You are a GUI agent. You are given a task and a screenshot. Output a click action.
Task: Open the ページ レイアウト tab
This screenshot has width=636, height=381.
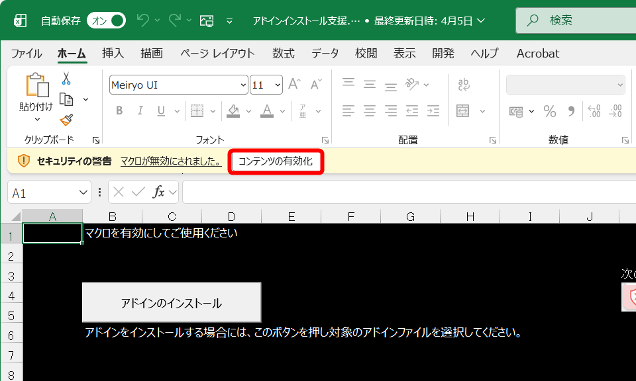217,54
